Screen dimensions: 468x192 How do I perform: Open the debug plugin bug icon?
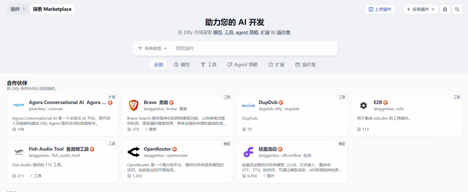(x=445, y=9)
